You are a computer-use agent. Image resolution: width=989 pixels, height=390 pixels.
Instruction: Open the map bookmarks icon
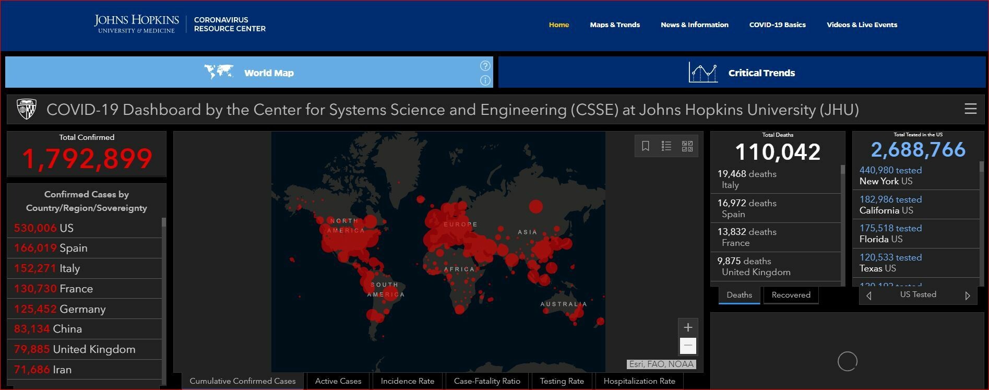[646, 146]
